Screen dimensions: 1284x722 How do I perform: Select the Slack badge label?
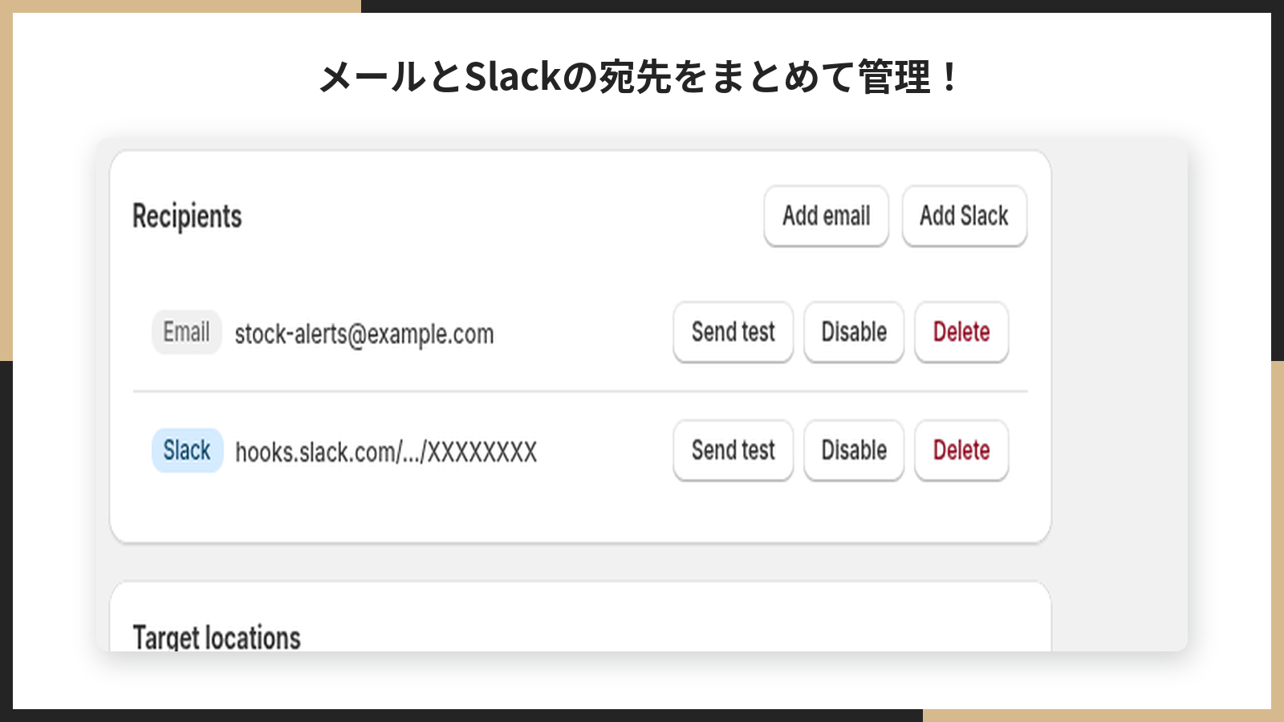pyautogui.click(x=187, y=450)
